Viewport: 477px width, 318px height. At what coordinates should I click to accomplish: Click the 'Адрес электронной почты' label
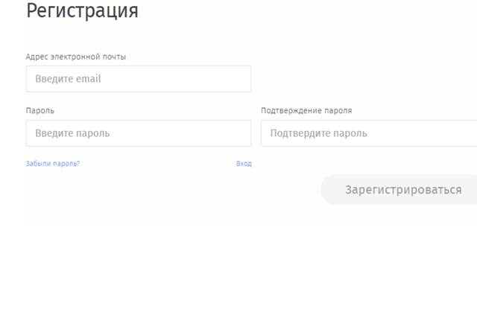(x=76, y=57)
